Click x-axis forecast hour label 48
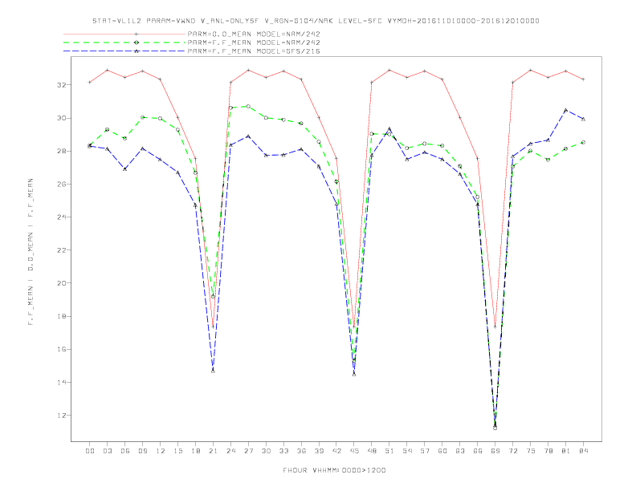Image resolution: width=636 pixels, height=491 pixels. click(x=372, y=451)
